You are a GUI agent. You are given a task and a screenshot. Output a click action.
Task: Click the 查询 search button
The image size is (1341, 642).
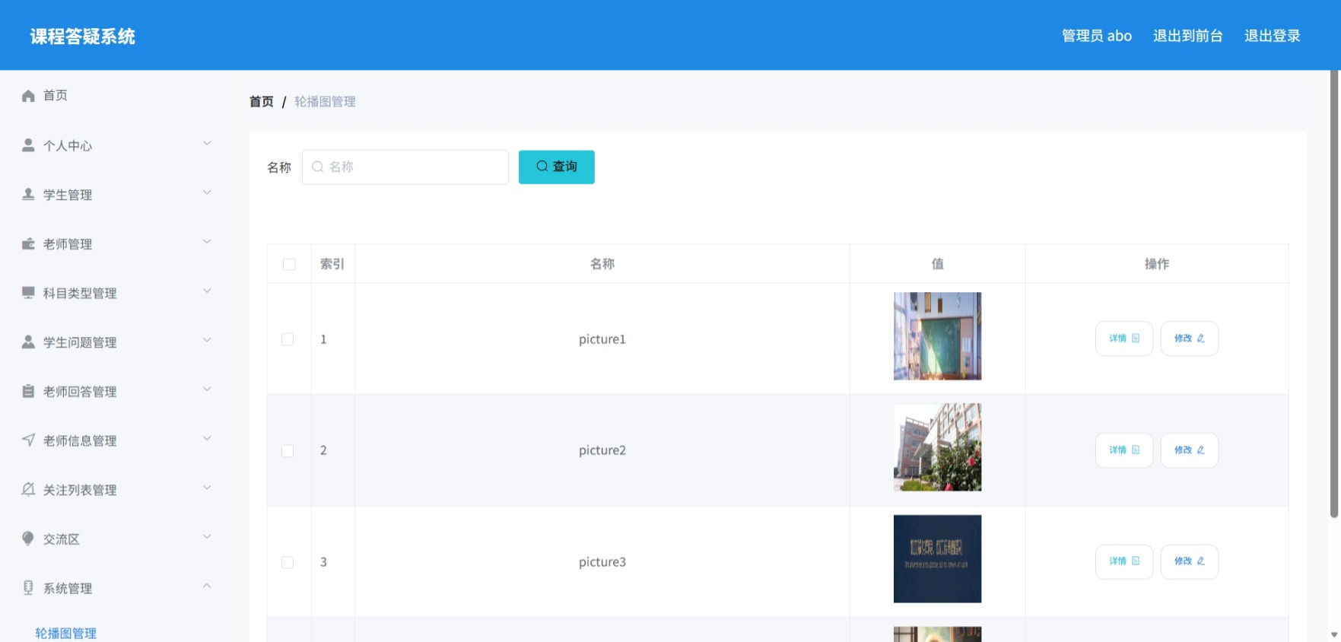coord(557,167)
